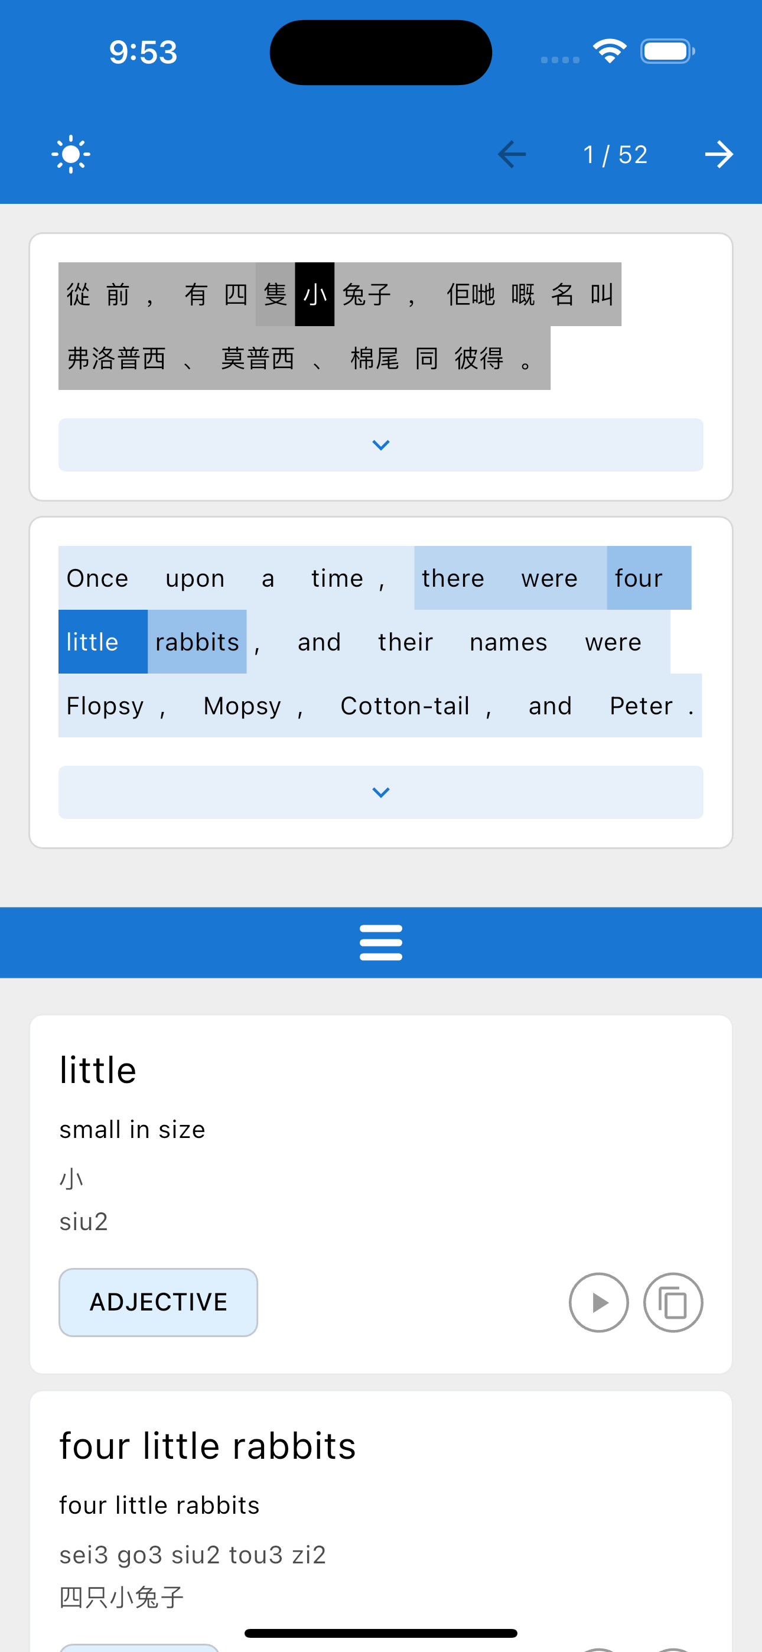This screenshot has height=1652, width=762.
Task: Tap the word 'Cotton-tail'
Action: coord(405,706)
